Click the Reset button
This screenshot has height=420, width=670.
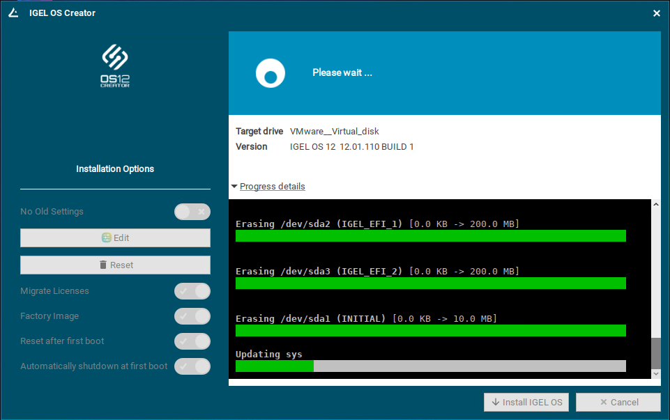pyautogui.click(x=115, y=265)
